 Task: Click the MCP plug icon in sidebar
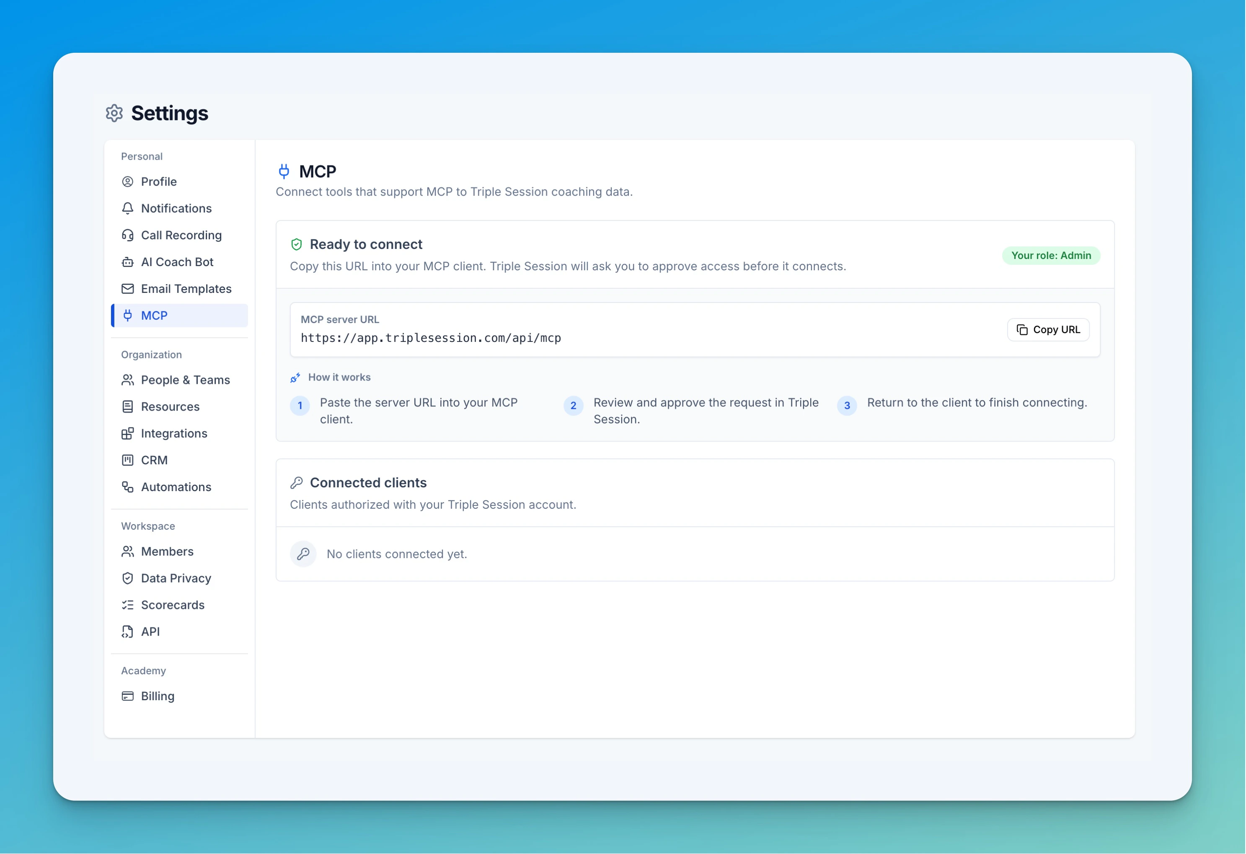click(128, 316)
